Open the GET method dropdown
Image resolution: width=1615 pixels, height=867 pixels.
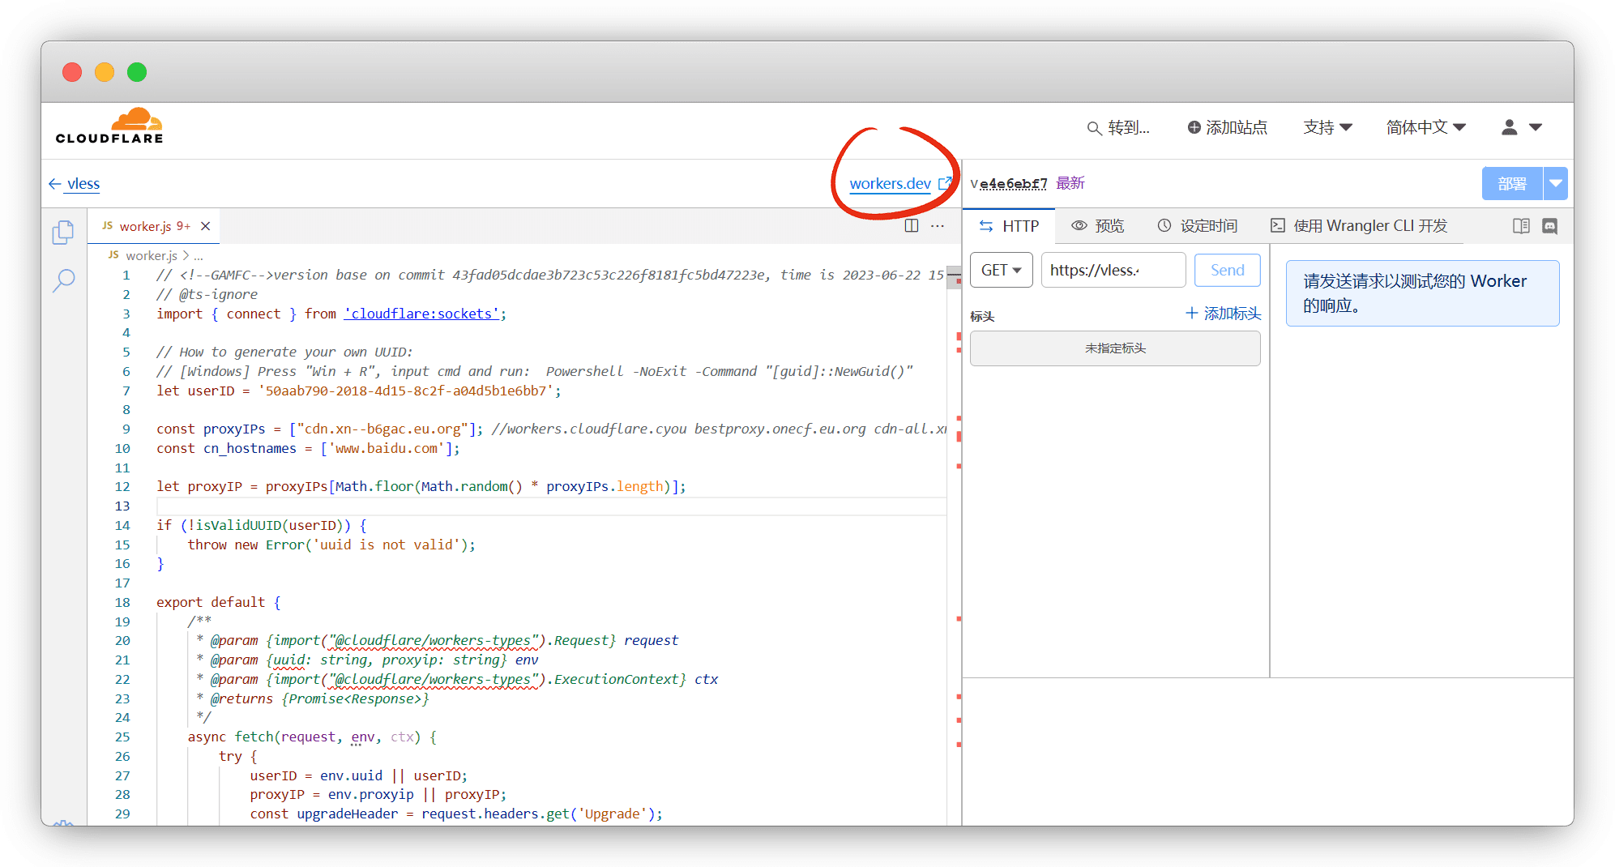click(1001, 271)
